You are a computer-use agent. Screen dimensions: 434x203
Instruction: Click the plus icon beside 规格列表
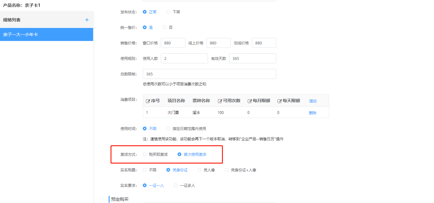point(87,20)
